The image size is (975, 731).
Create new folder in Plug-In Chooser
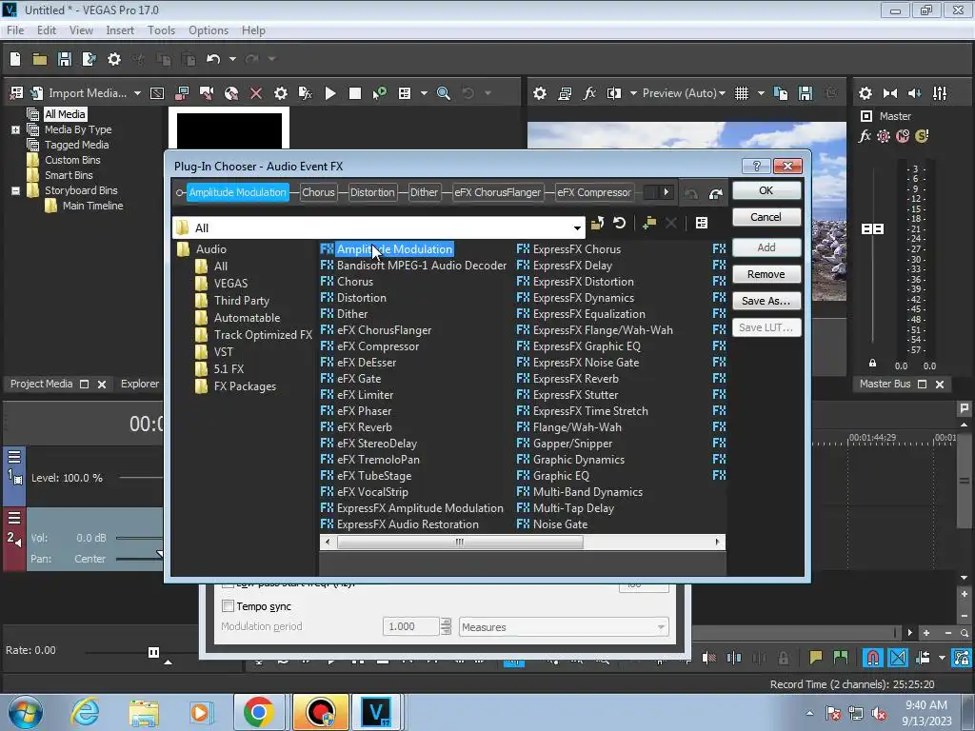(x=649, y=223)
